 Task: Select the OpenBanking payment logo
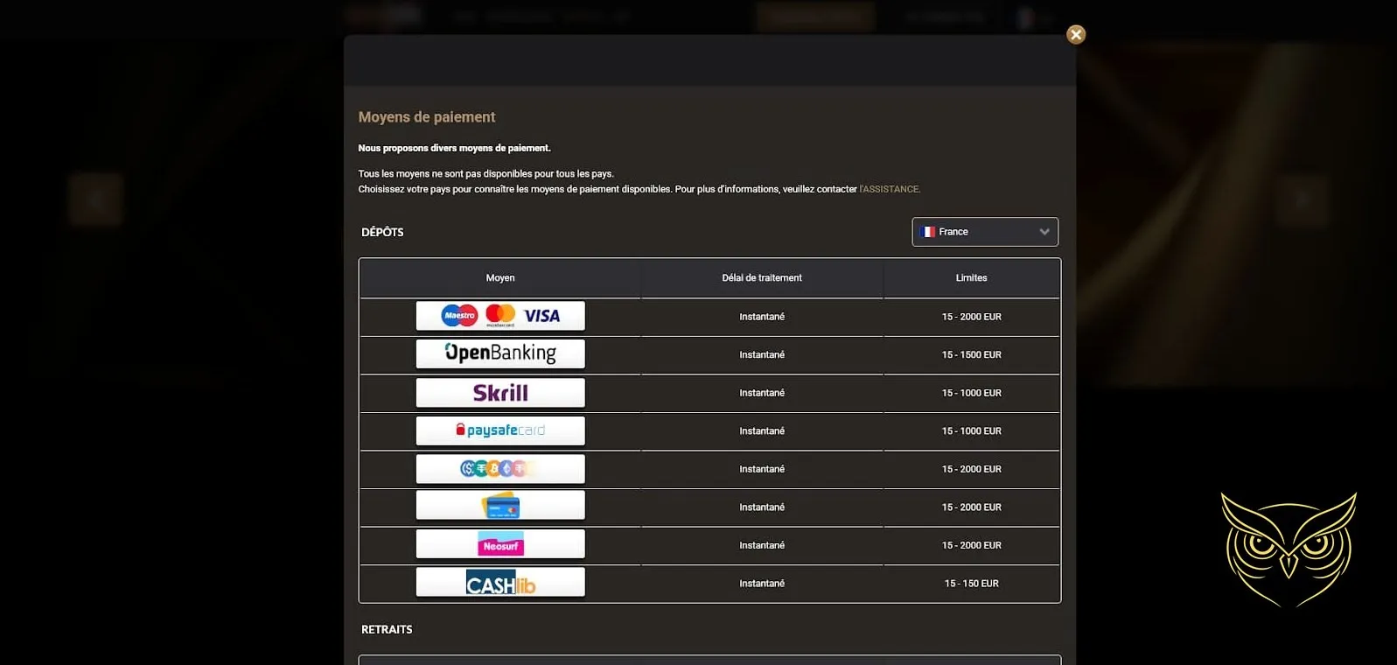coord(500,353)
